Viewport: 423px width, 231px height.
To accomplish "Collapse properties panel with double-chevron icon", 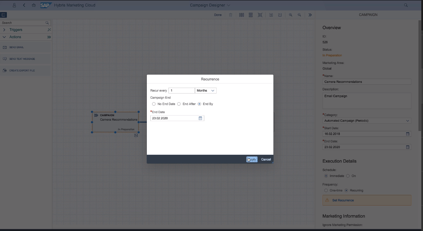I will pos(310,15).
